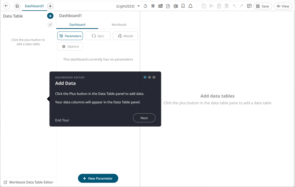Capture a screenshot with camera icon

tap(160, 6)
